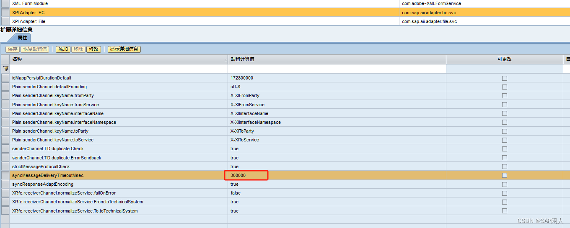Click the value 172800000
570x228 pixels.
click(242, 78)
